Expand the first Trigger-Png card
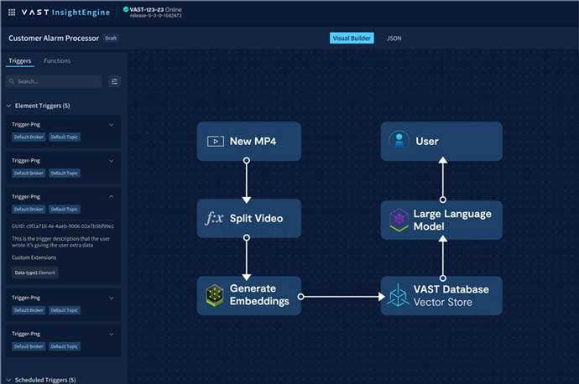579x384 pixels. 112,125
